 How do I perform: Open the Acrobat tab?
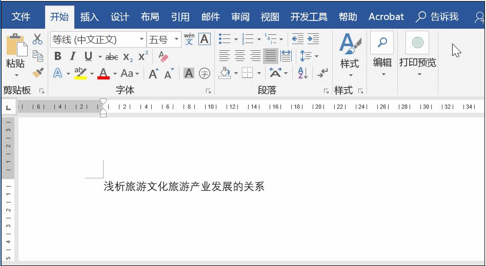[x=386, y=17]
